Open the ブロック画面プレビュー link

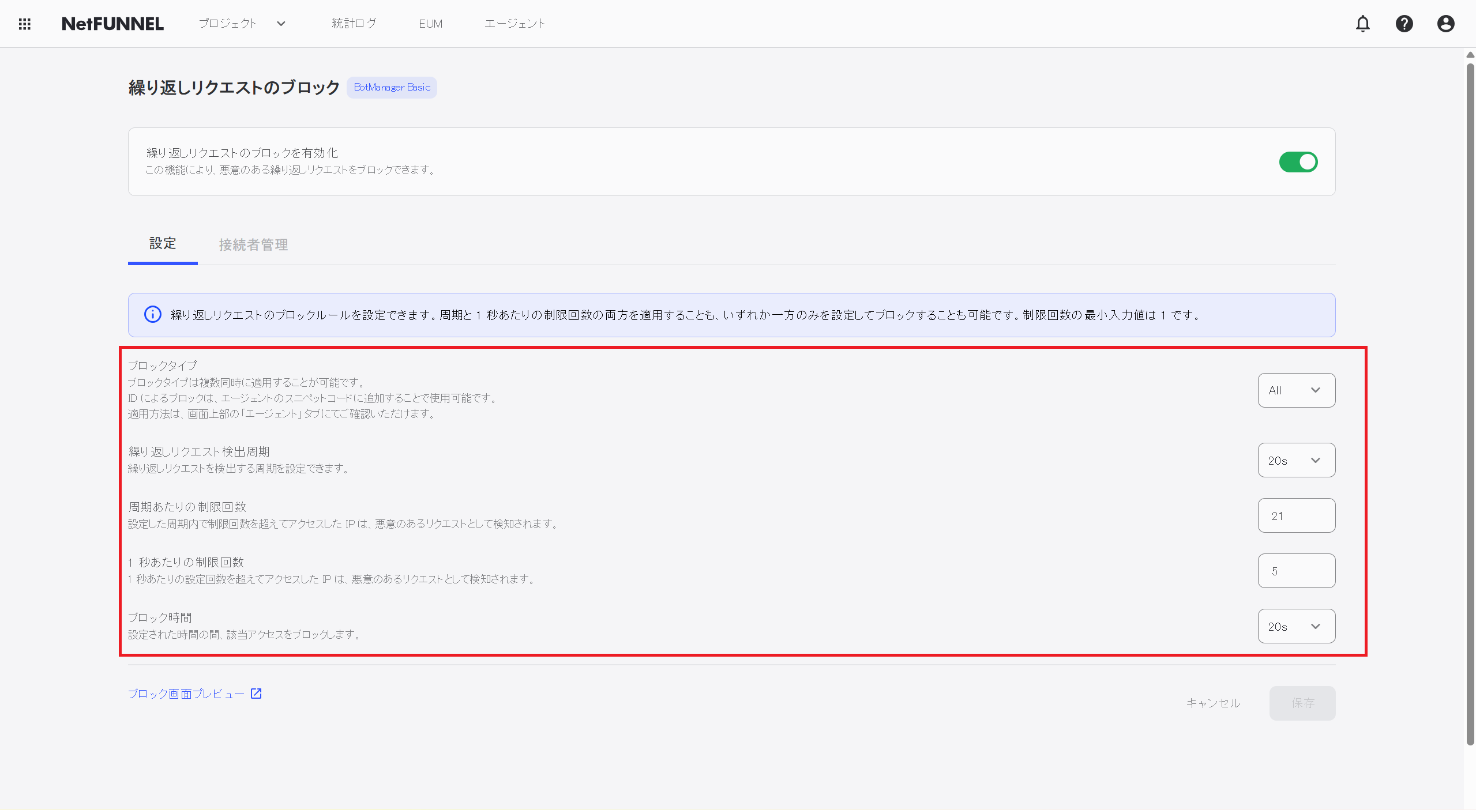(186, 694)
